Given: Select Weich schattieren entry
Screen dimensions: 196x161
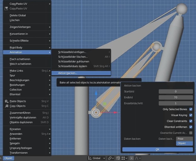Looking at the screenshot, I should [x=27, y=64].
